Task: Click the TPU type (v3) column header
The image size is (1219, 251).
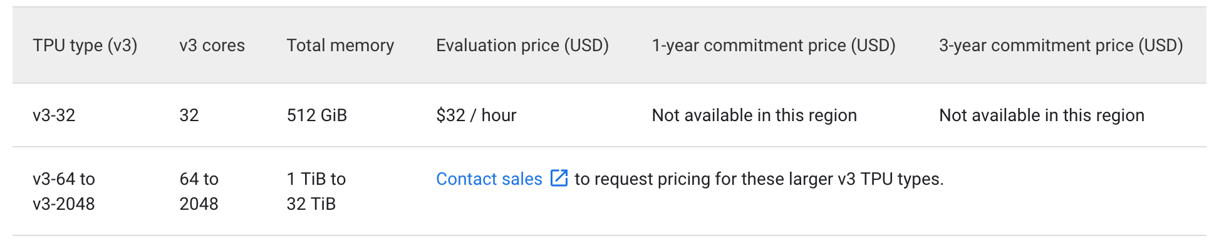Action: [85, 46]
